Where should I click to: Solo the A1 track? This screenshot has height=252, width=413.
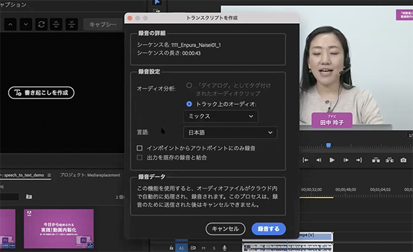tap(214, 248)
